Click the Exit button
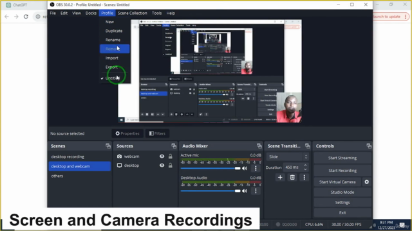412x231 pixels. (x=342, y=212)
